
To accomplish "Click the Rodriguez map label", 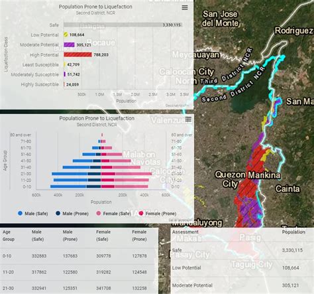I will pyautogui.click(x=294, y=31).
